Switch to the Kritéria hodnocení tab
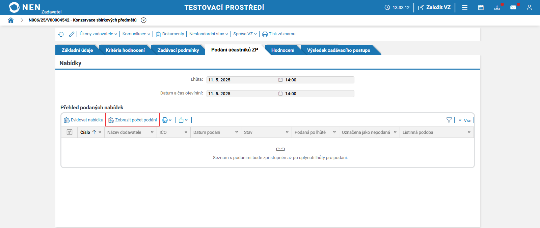540x228 pixels. coord(125,50)
